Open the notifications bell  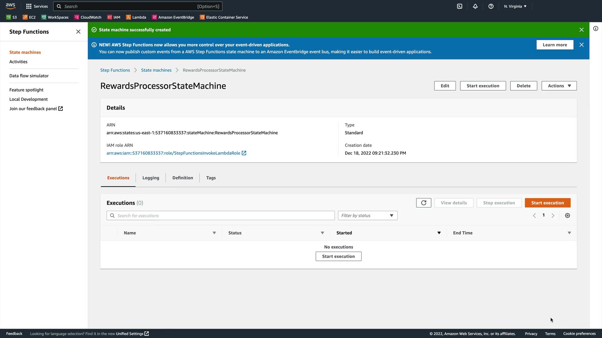pos(475,6)
